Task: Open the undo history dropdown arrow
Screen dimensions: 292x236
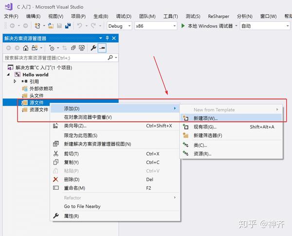Action: (87, 26)
